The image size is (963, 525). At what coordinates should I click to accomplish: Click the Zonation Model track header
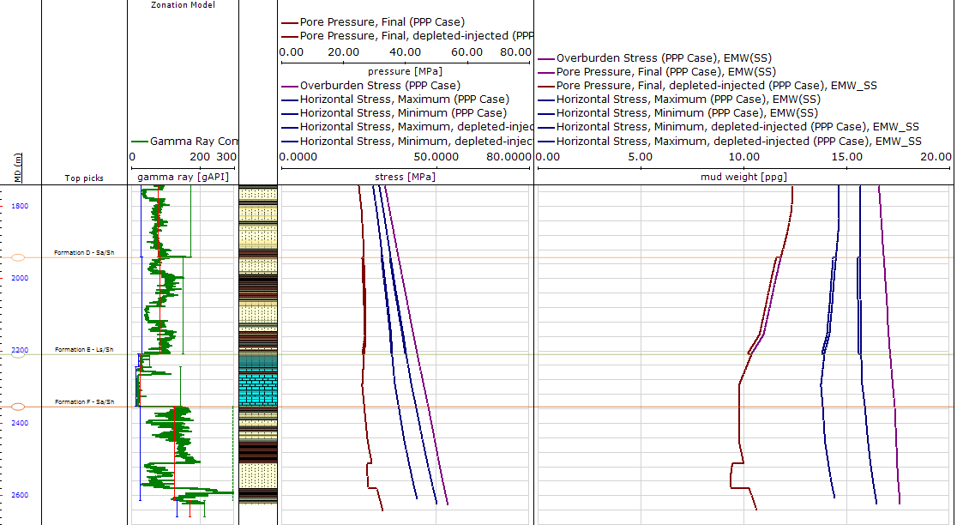coord(183,5)
